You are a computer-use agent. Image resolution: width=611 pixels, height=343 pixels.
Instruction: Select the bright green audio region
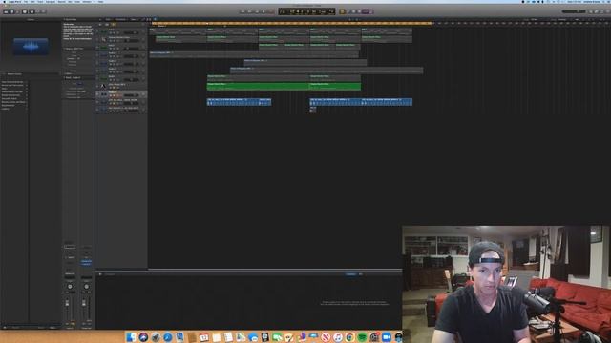coord(284,86)
